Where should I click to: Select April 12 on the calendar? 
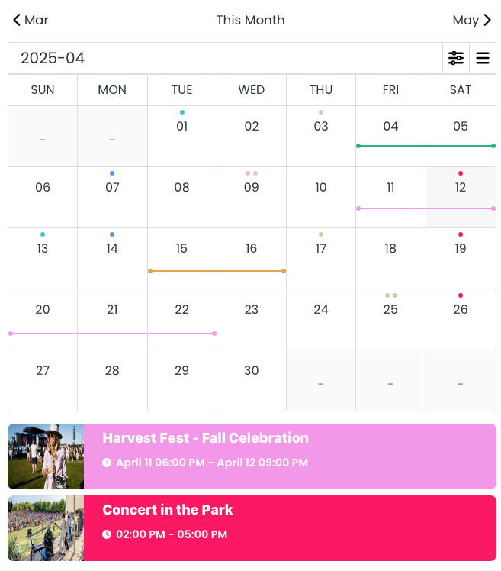point(461,198)
